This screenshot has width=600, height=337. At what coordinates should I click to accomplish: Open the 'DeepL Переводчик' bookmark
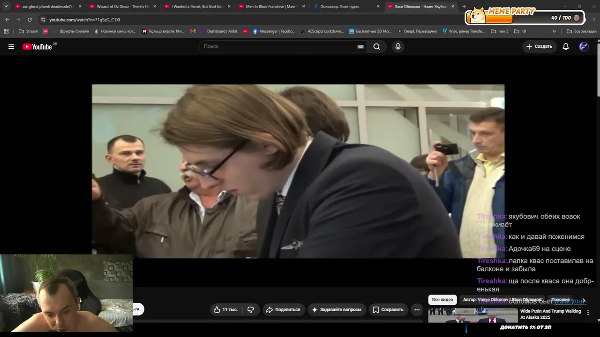point(417,31)
